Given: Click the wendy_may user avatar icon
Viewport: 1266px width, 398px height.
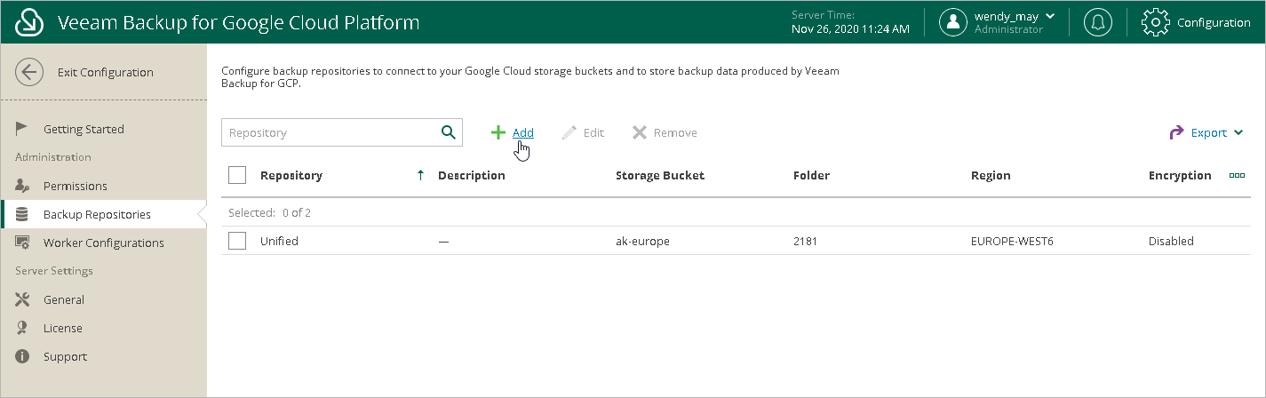Looking at the screenshot, I should pos(953,22).
